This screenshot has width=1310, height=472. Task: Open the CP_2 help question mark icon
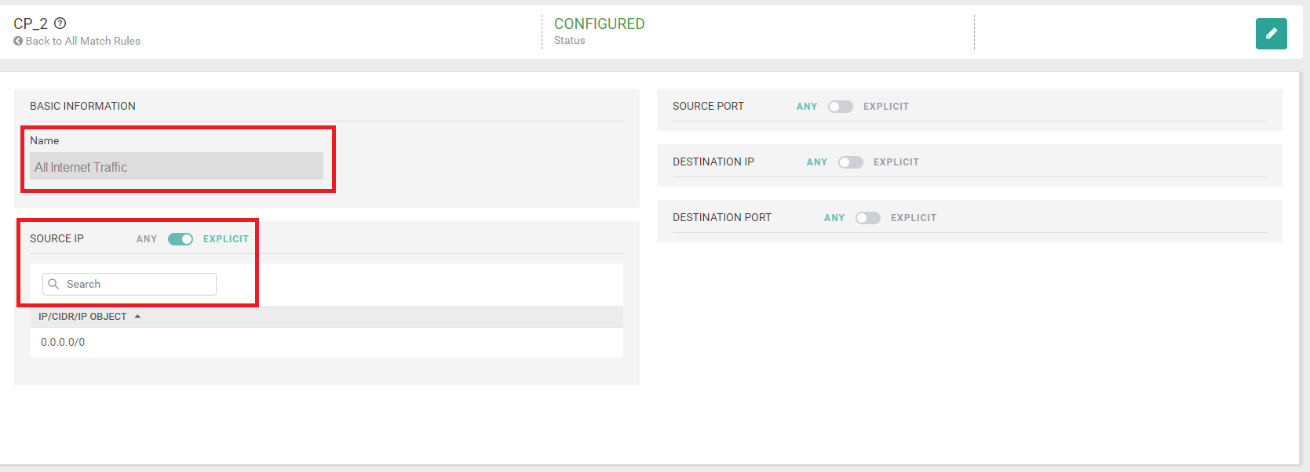pyautogui.click(x=60, y=24)
